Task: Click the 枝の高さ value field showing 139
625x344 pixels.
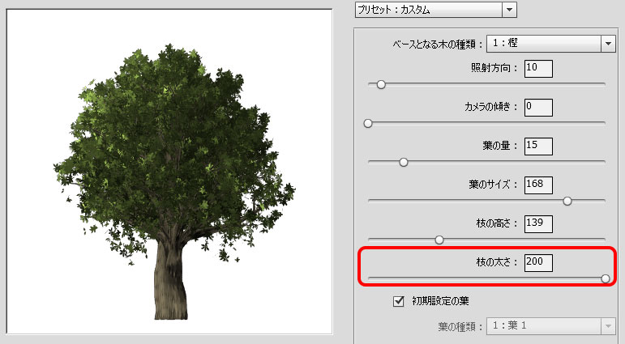Action: (x=538, y=223)
